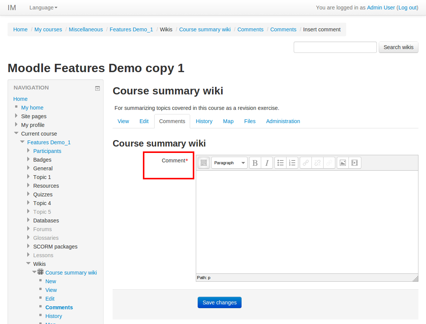Open the Map tab
Viewport: 426px width, 324px height.
(x=228, y=121)
